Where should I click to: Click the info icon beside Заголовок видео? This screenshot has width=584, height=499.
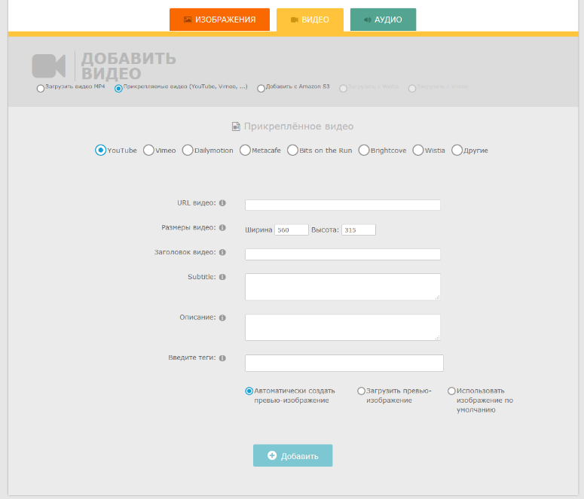222,253
